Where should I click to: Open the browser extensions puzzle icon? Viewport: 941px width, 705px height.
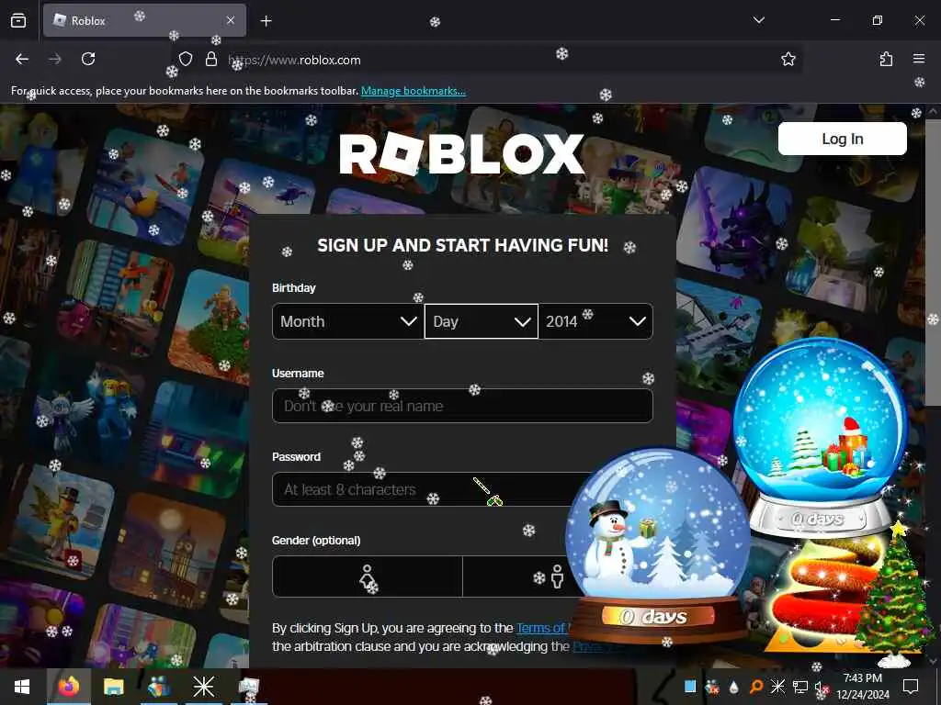pos(886,59)
